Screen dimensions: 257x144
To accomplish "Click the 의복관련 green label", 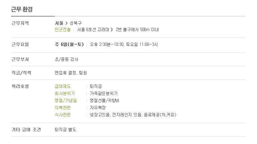I will coord(63,107).
